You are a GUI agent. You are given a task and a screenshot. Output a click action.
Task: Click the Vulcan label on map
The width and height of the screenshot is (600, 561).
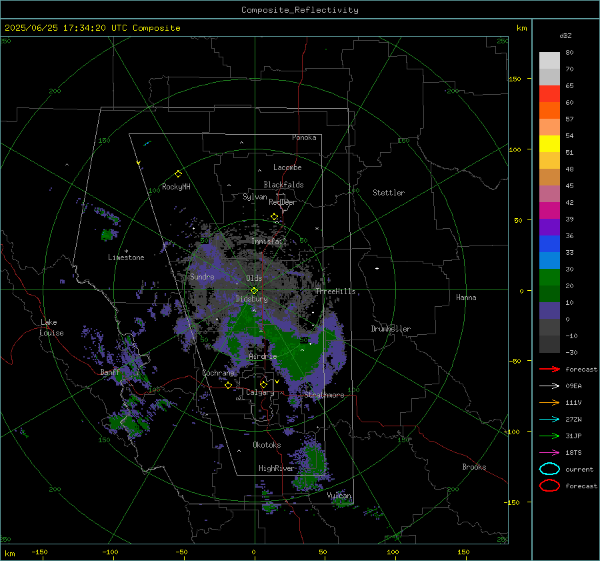(x=339, y=496)
